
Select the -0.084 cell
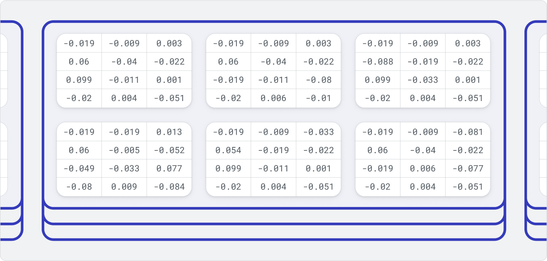pyautogui.click(x=169, y=187)
